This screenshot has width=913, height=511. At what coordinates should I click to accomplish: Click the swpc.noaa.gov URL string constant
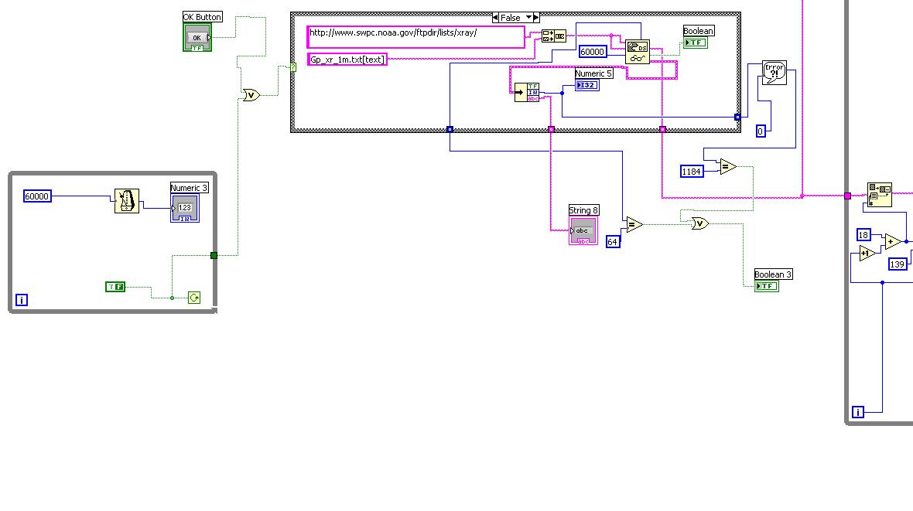pyautogui.click(x=415, y=36)
